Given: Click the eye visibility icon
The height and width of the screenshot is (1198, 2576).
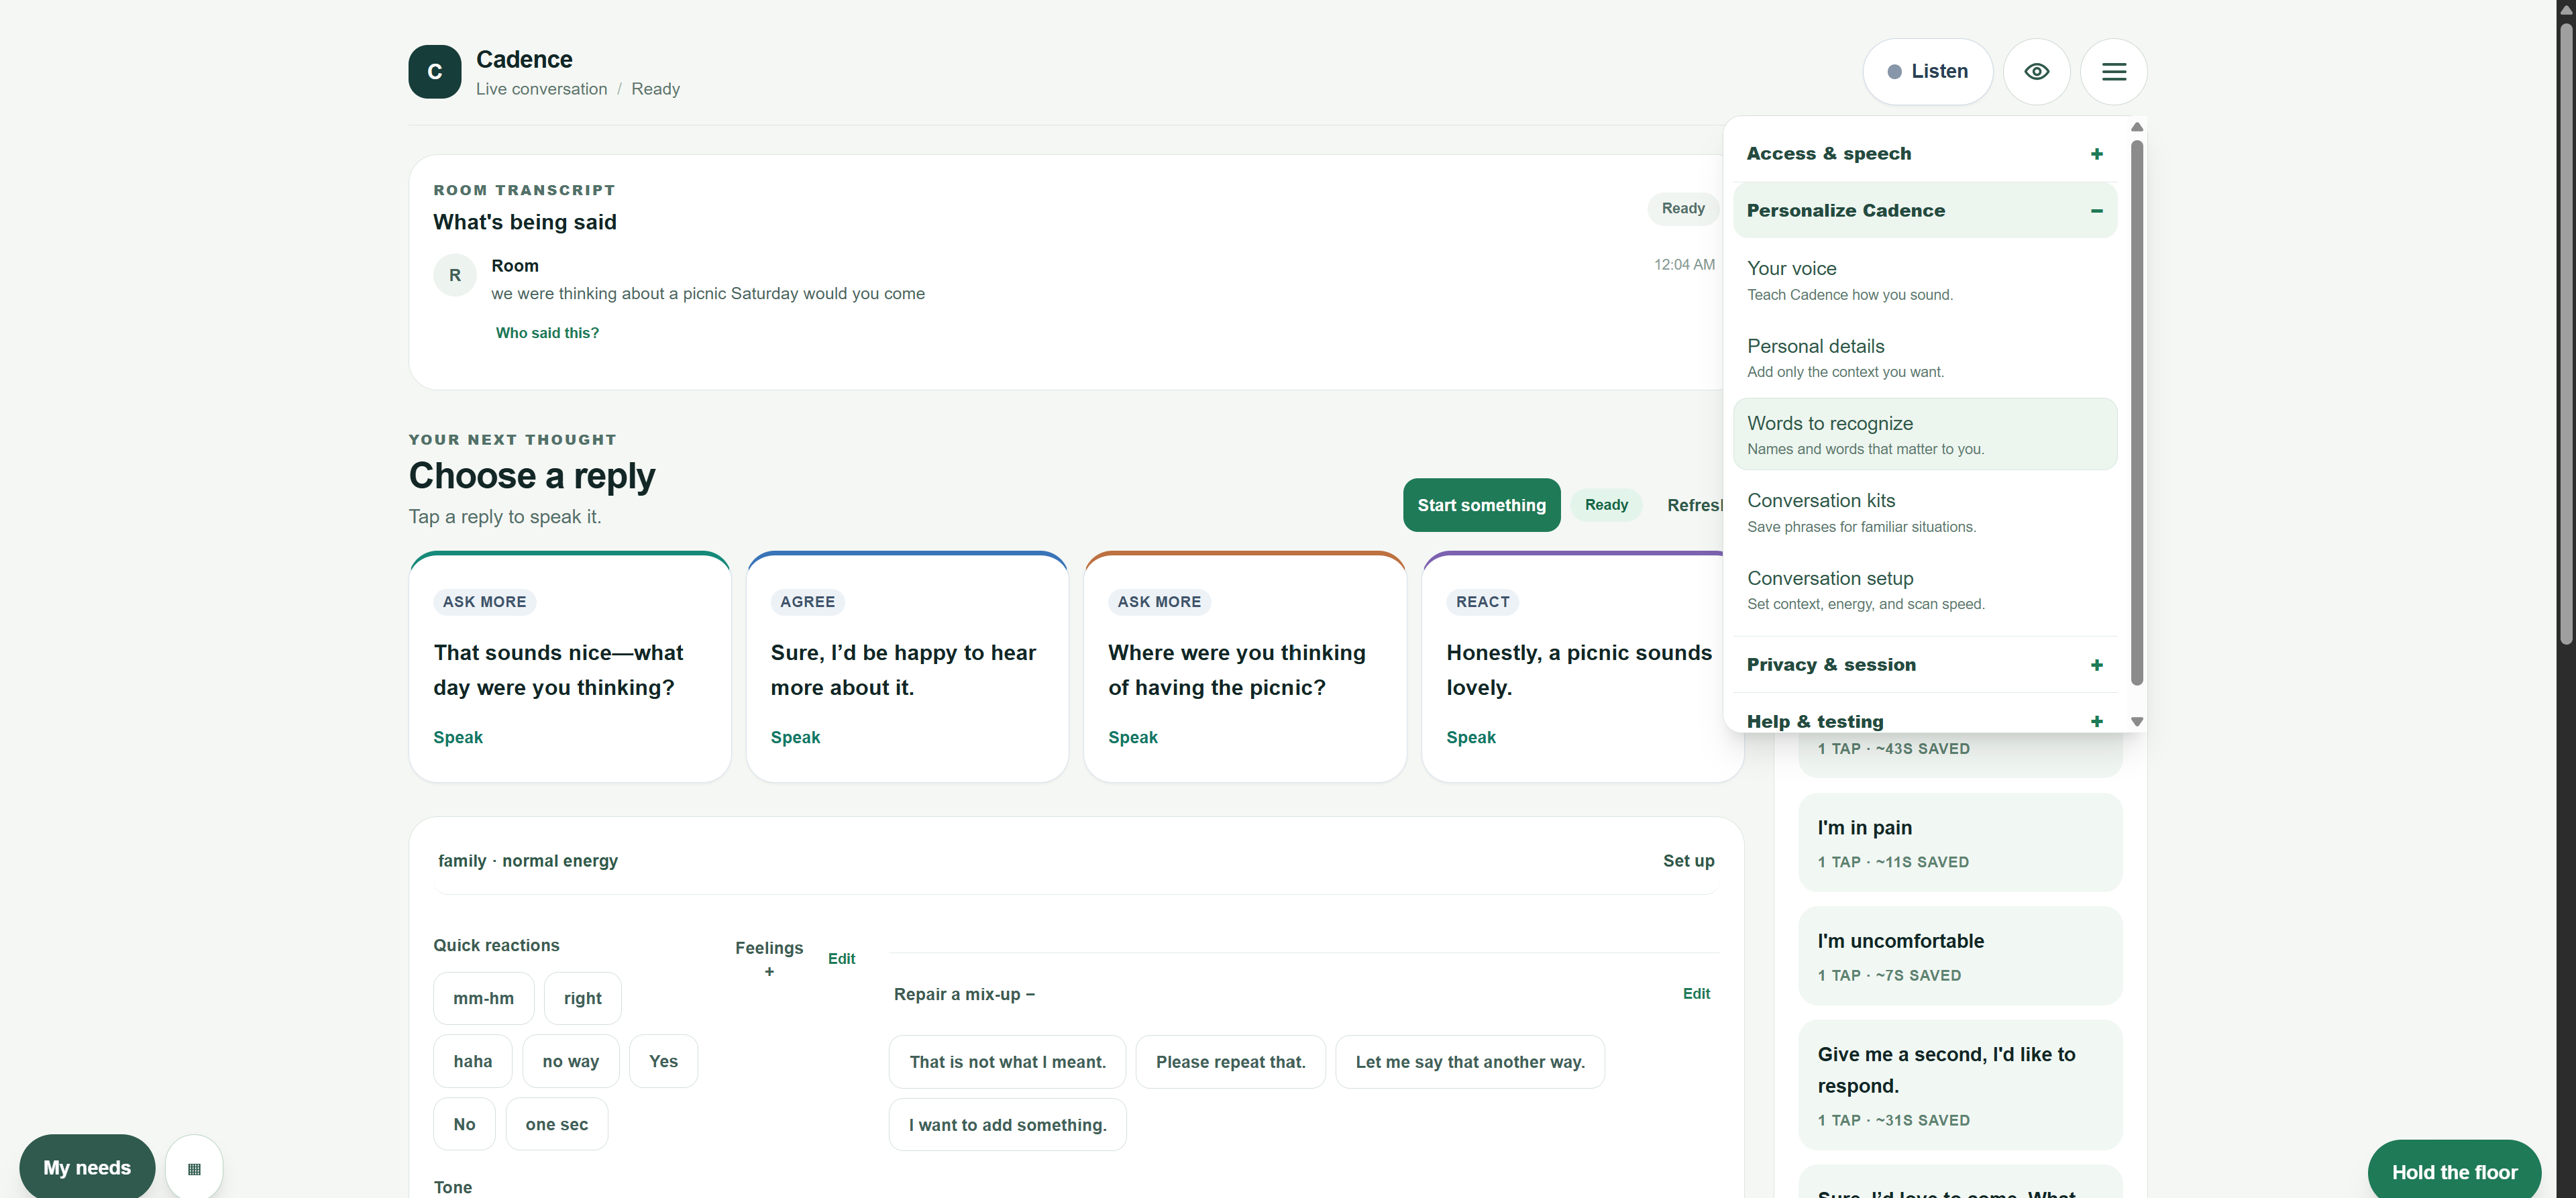Looking at the screenshot, I should 2037,72.
